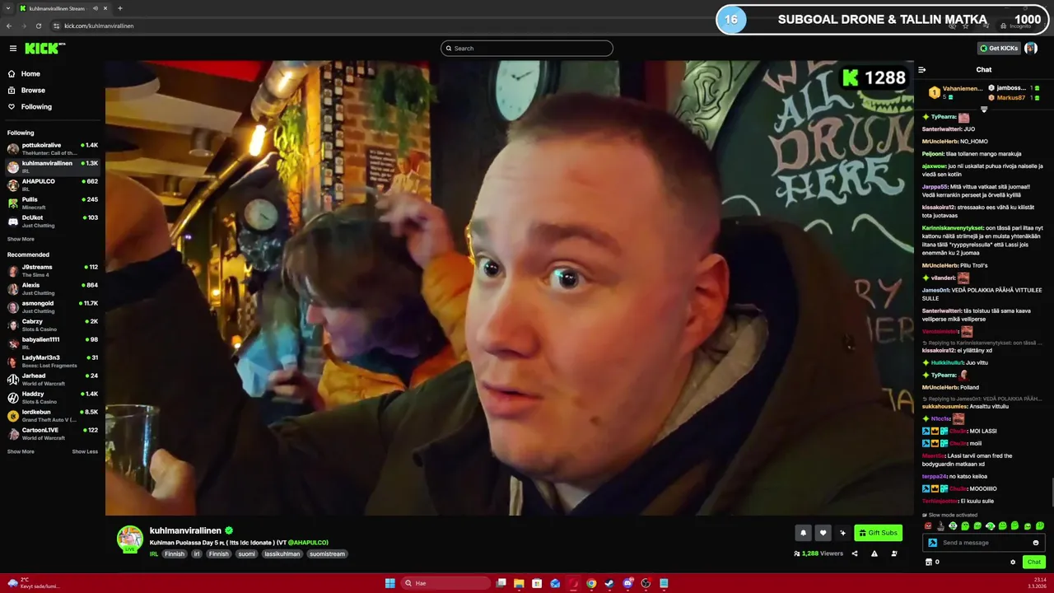Click the video stream player
The image size is (1054, 593).
510,288
